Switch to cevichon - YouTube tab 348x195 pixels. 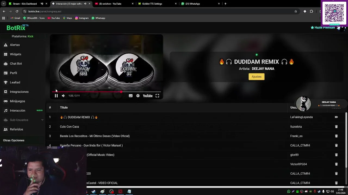click(110, 4)
